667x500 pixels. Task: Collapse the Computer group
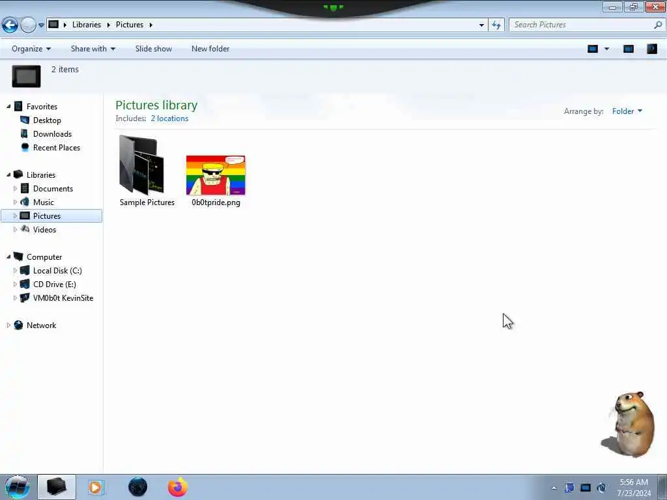click(8, 257)
